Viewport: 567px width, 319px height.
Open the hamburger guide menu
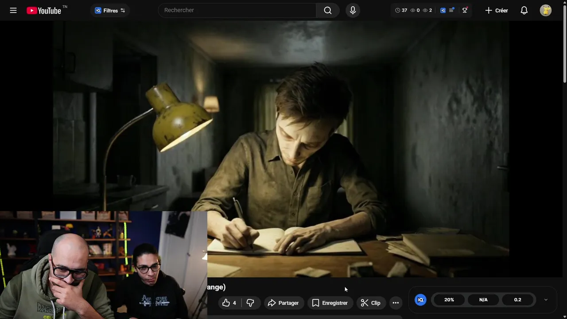pos(13,10)
